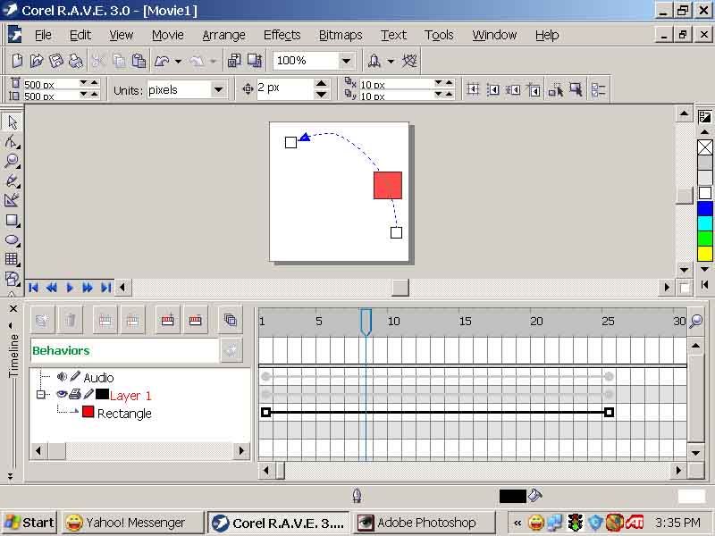Switch to Adobe Photoshop taskbar button

point(424,523)
